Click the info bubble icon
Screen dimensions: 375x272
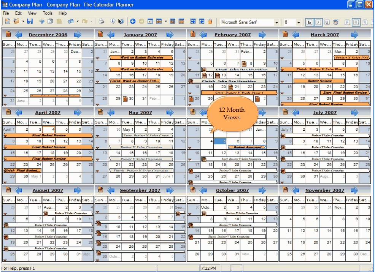(113, 22)
